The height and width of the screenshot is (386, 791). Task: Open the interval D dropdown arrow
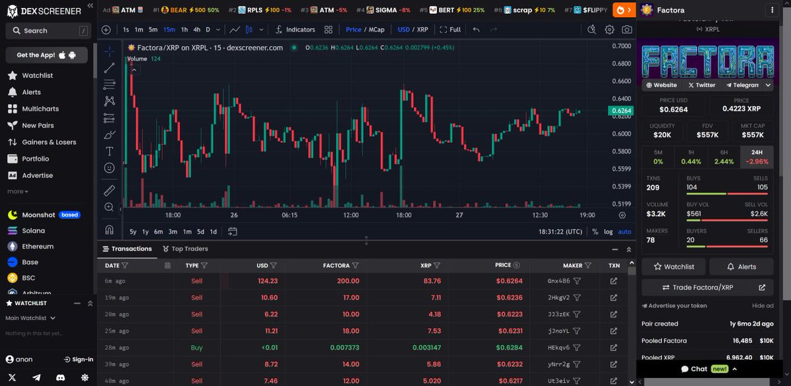(x=219, y=30)
